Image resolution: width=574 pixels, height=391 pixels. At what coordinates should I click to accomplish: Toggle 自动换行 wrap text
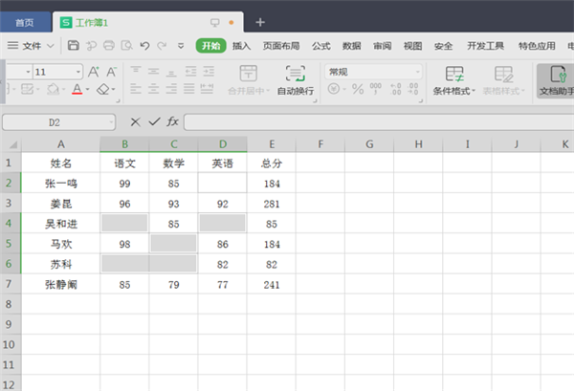(x=295, y=80)
